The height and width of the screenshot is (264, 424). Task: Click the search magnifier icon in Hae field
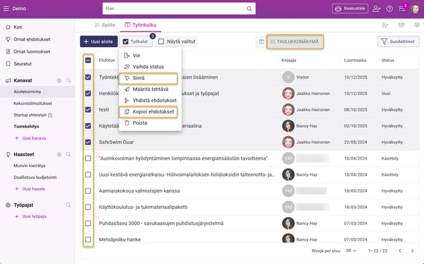[x=250, y=9]
